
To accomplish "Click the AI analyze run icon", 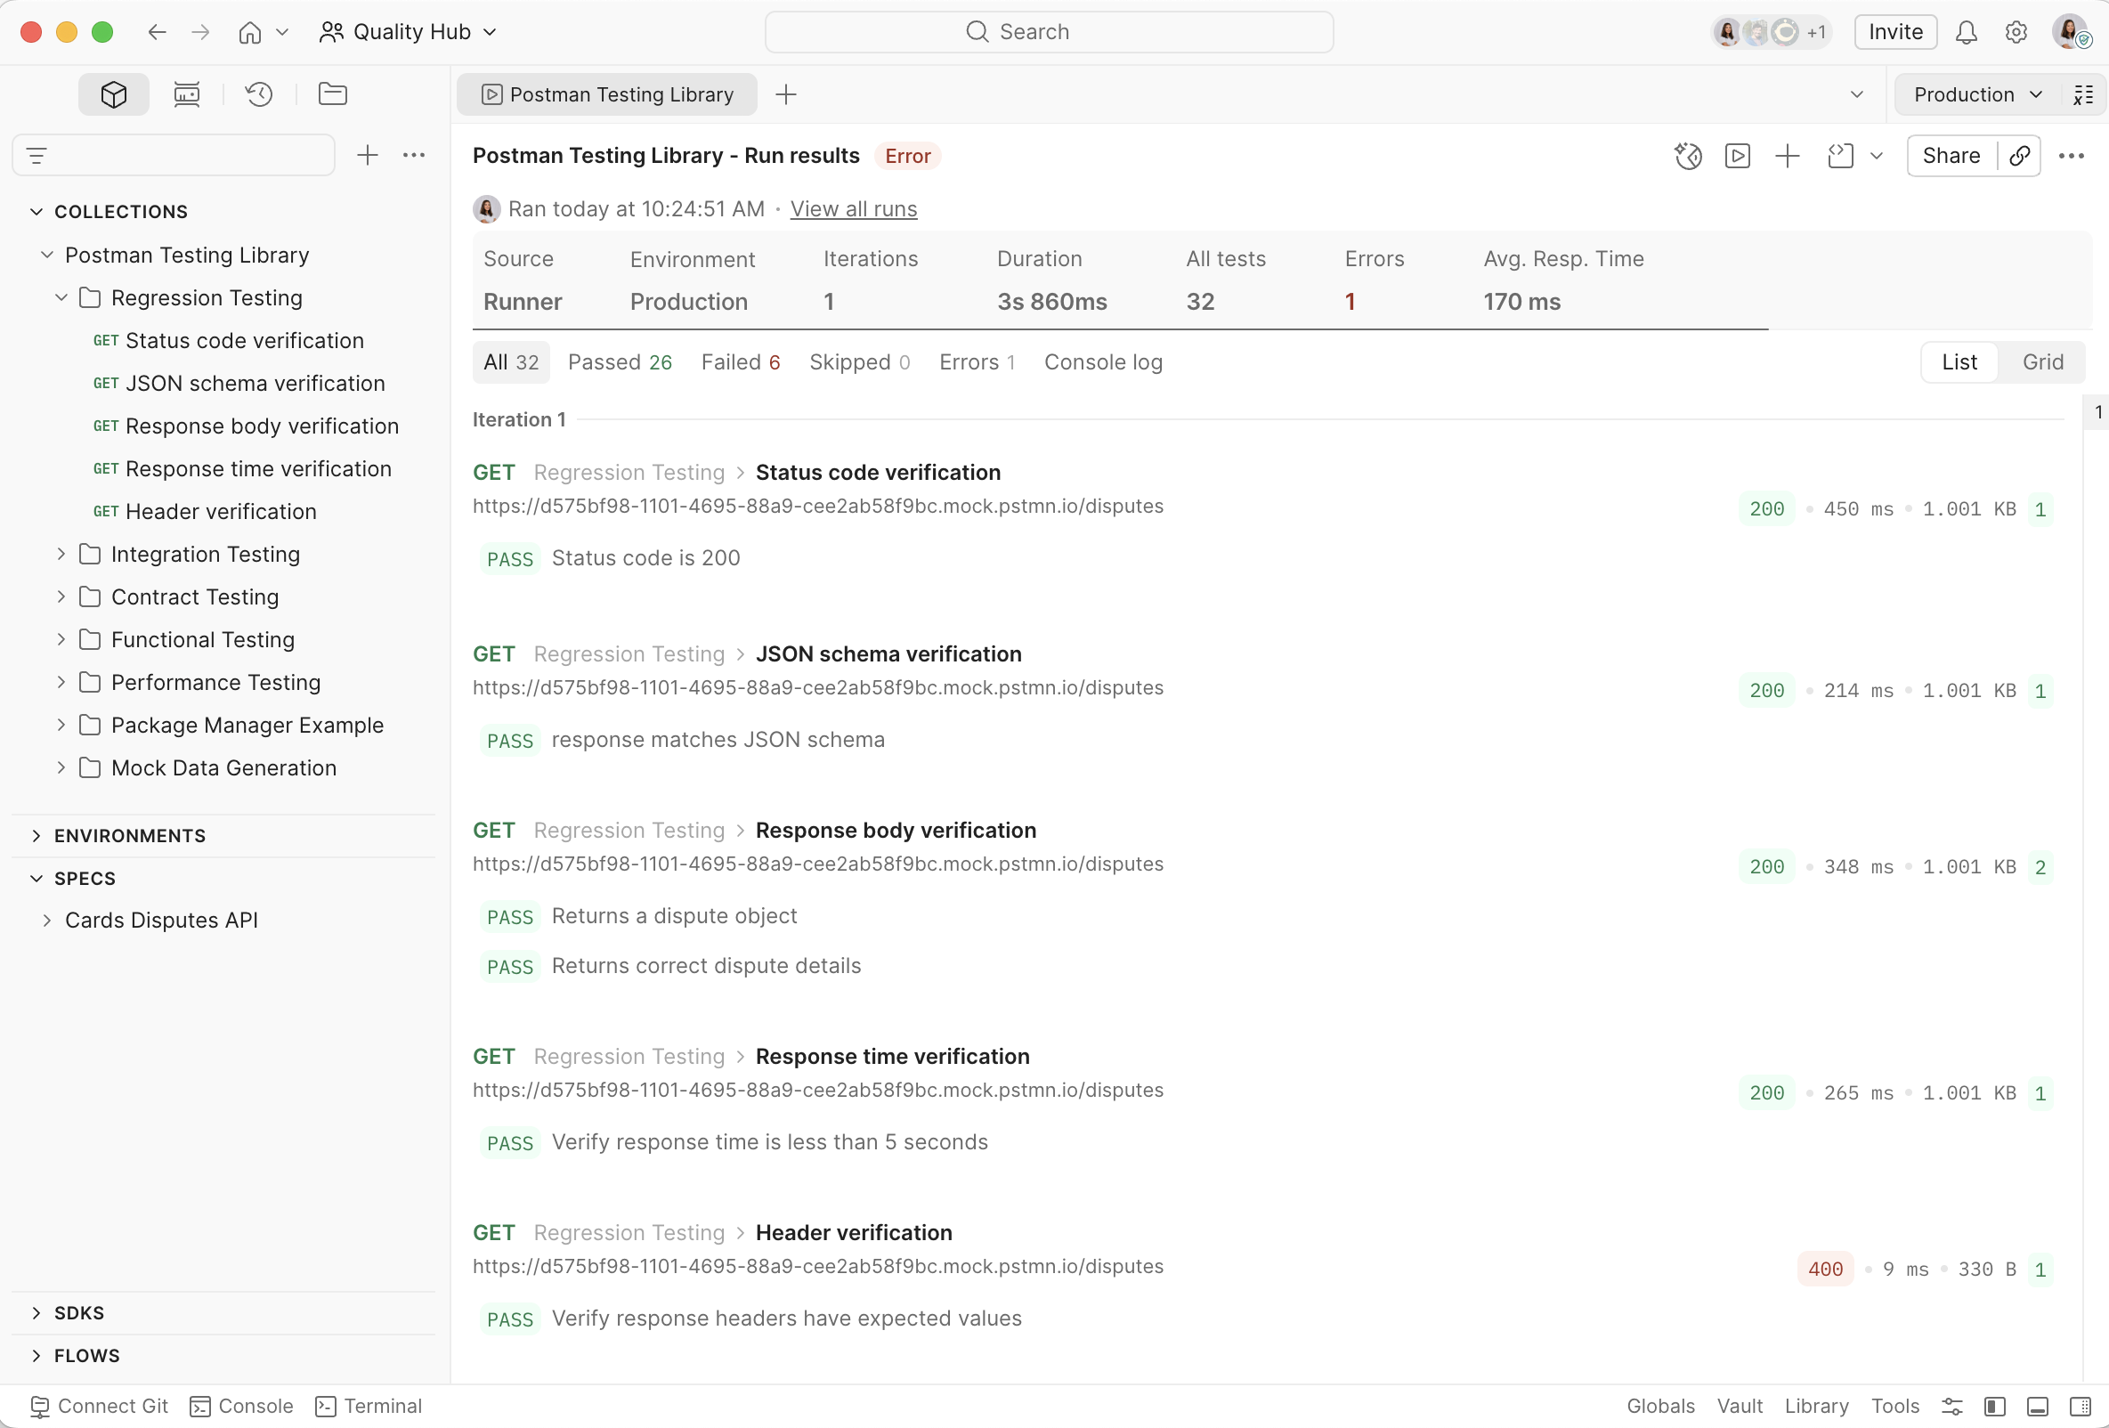I will [x=1688, y=156].
